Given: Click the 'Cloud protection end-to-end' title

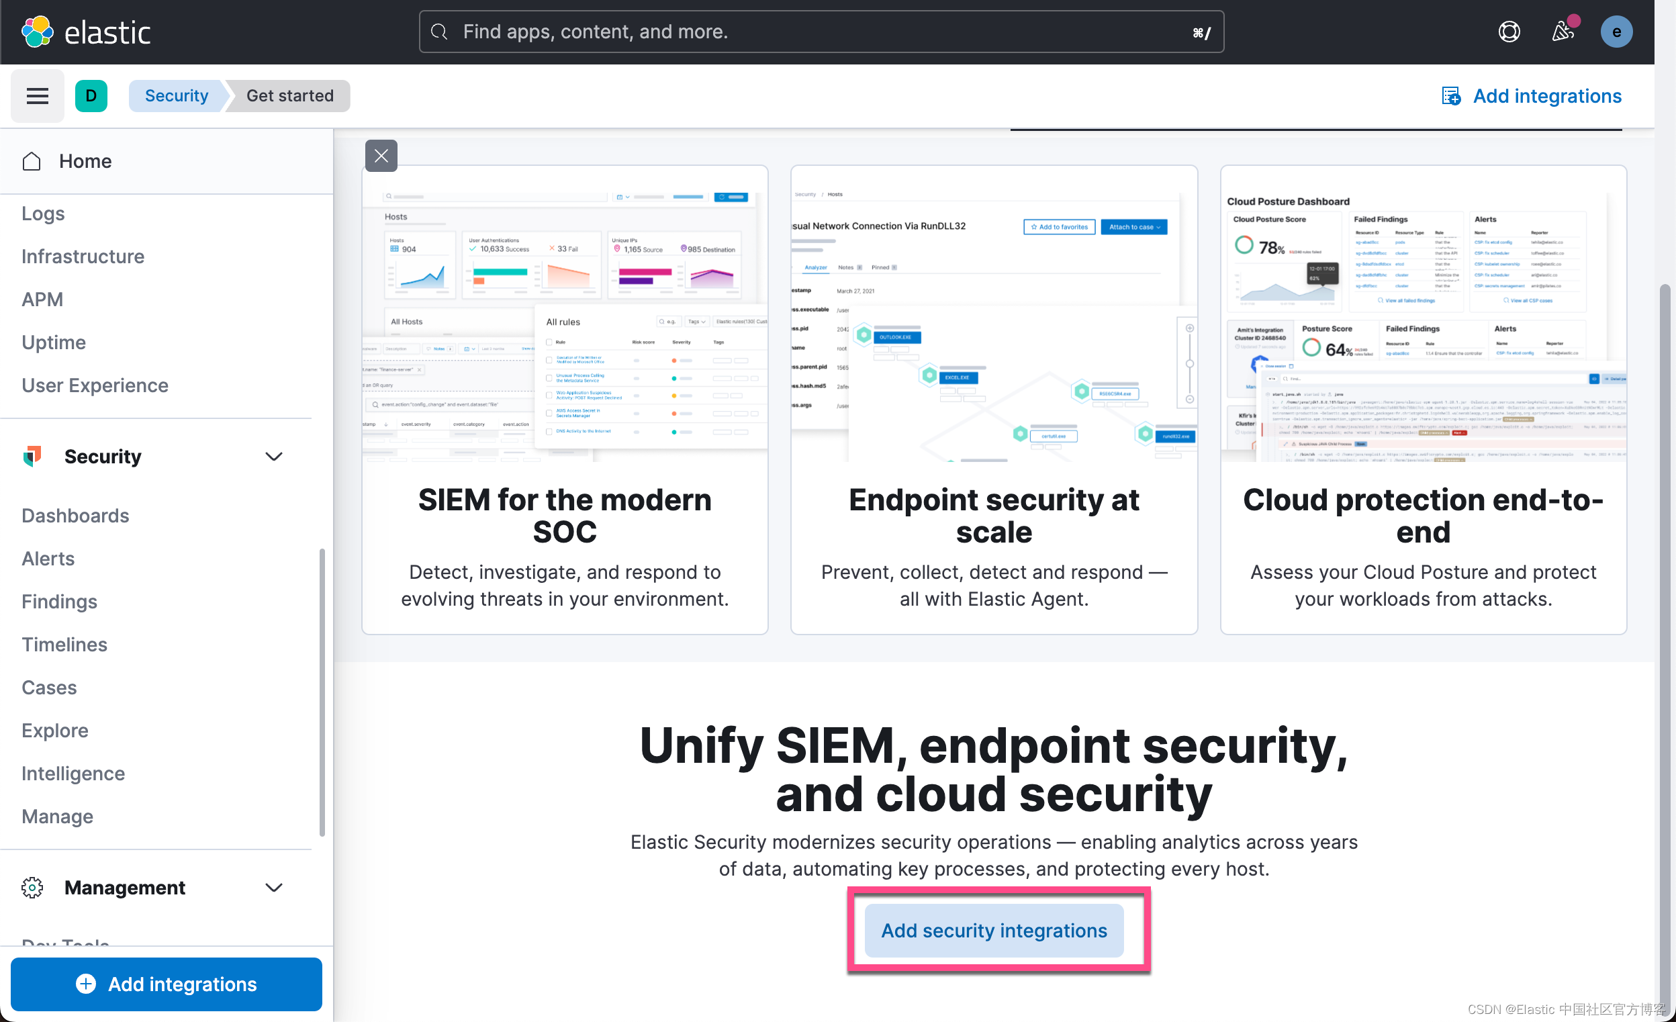Looking at the screenshot, I should pyautogui.click(x=1423, y=515).
